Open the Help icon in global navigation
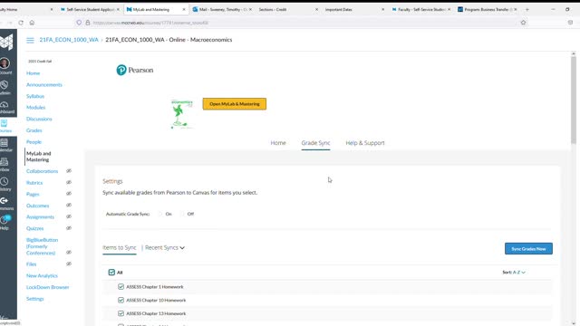Image resolution: width=580 pixels, height=326 pixels. pyautogui.click(x=5, y=220)
